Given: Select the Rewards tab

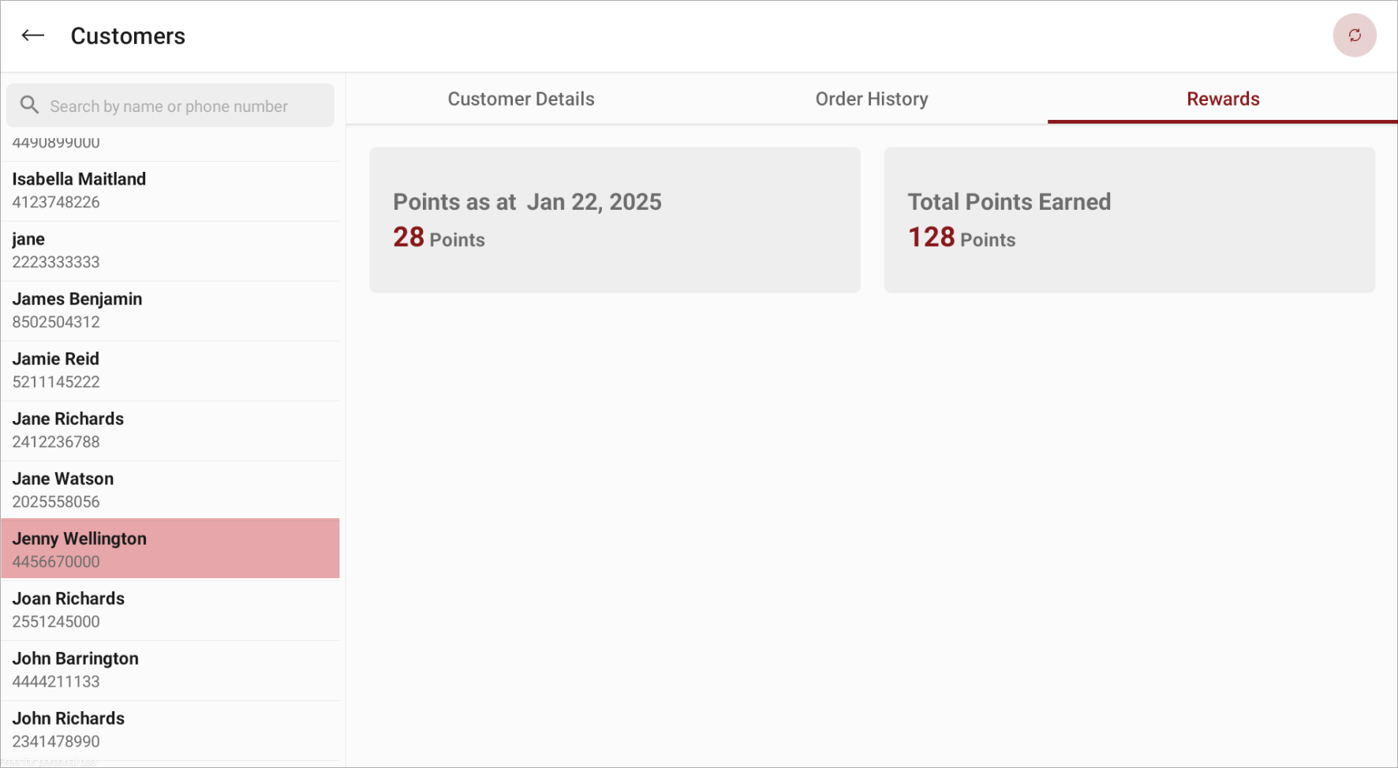Looking at the screenshot, I should 1223,99.
